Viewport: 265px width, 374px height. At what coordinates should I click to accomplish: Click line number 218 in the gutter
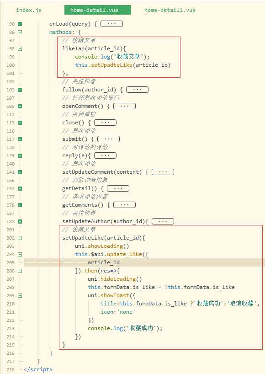pyautogui.click(x=11, y=369)
